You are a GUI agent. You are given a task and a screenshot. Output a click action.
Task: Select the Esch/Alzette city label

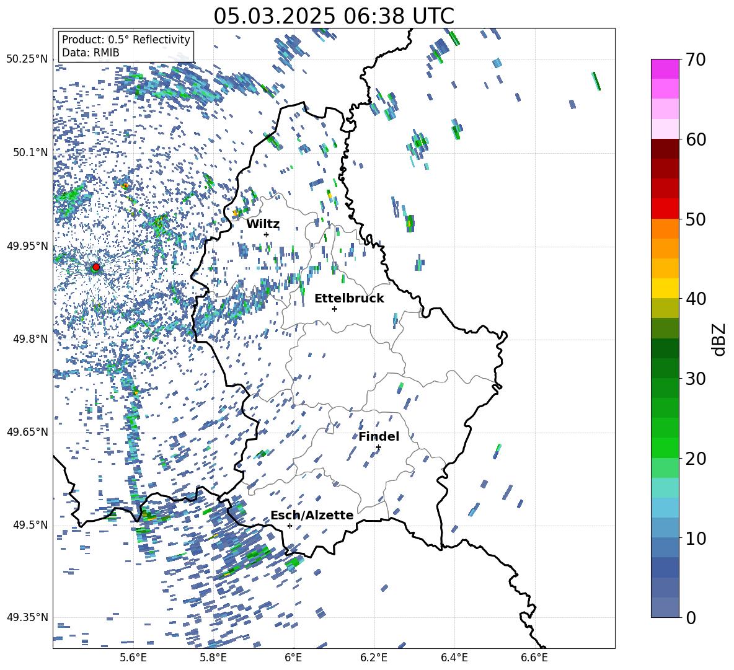pos(312,515)
